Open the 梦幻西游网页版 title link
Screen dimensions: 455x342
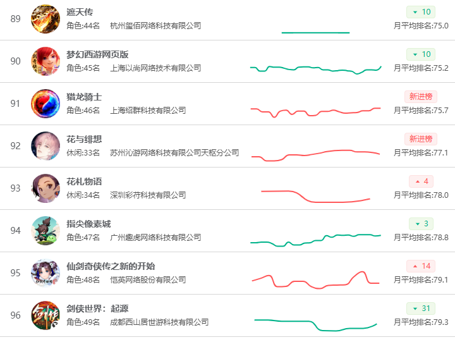[97, 54]
